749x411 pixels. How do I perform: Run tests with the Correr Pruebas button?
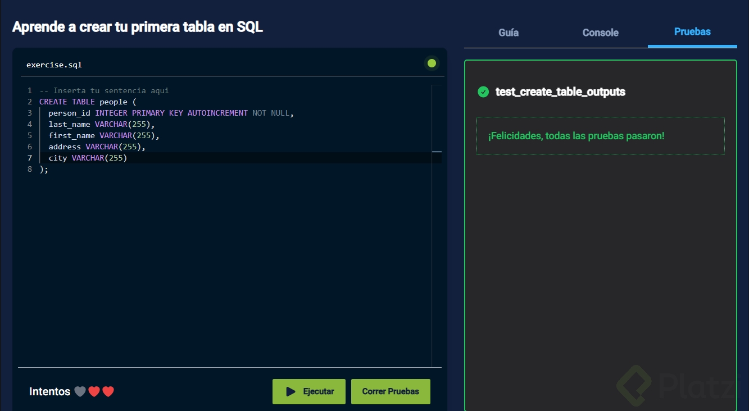[x=391, y=391]
